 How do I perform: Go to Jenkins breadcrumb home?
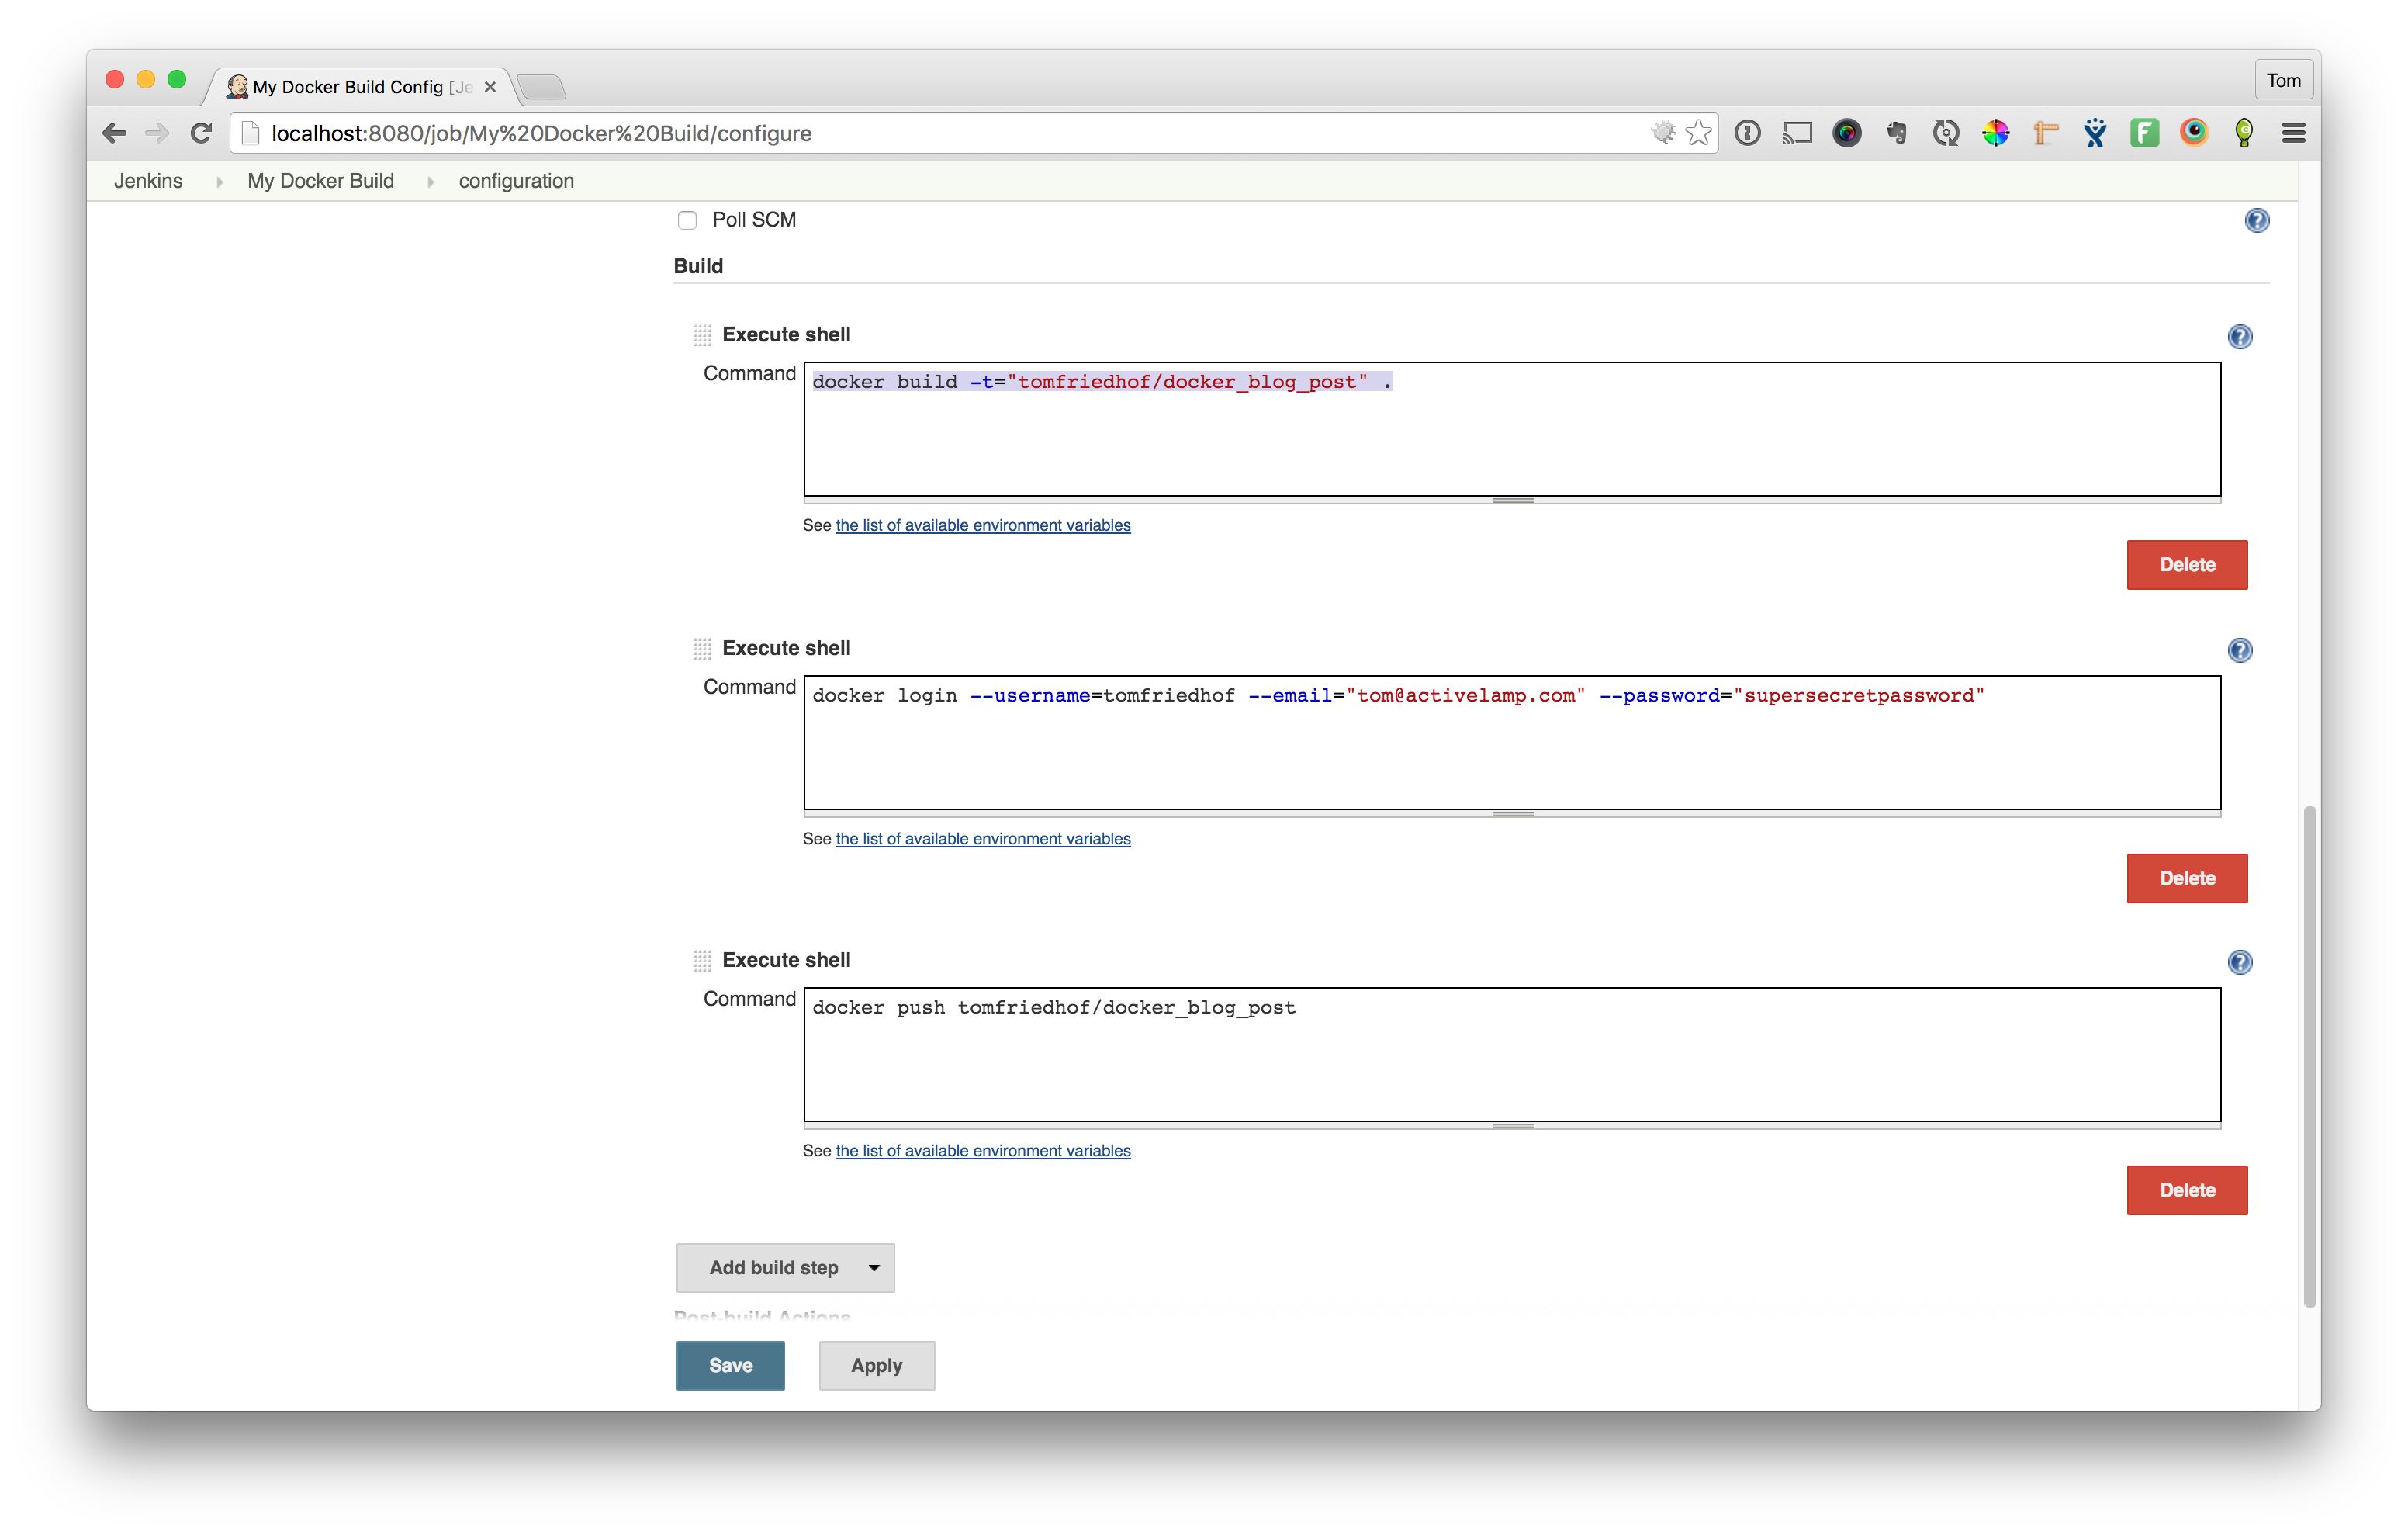(x=148, y=181)
